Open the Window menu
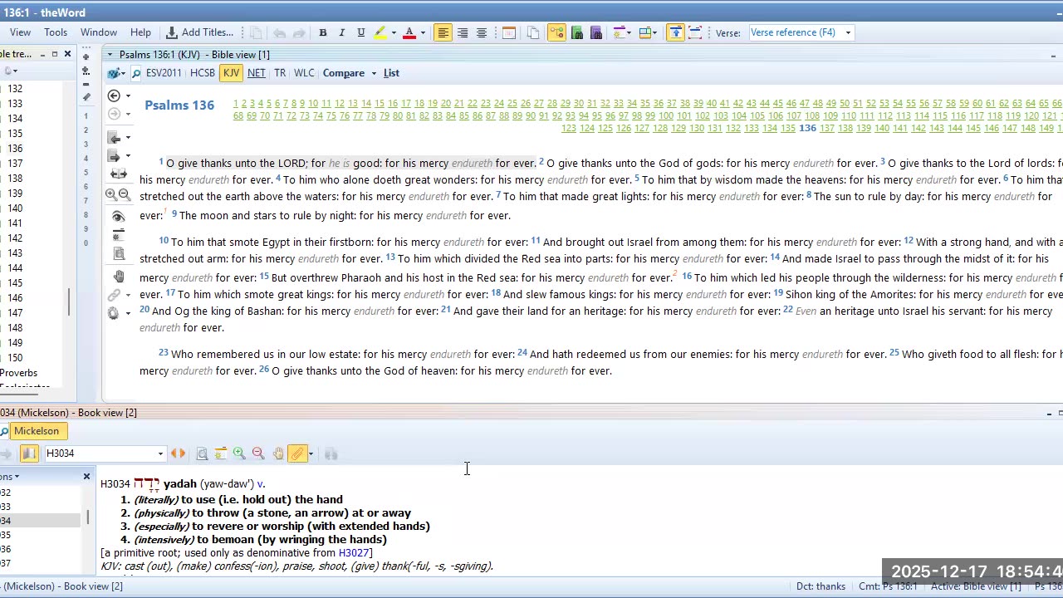The width and height of the screenshot is (1063, 598). (99, 32)
